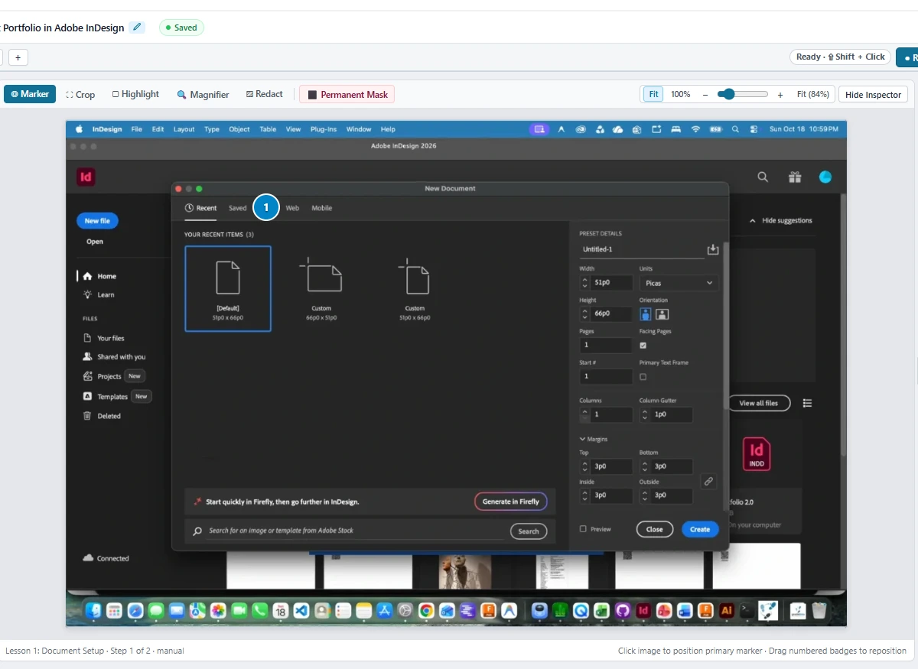Select the Redact tool
The width and height of the screenshot is (918, 669).
(x=264, y=94)
